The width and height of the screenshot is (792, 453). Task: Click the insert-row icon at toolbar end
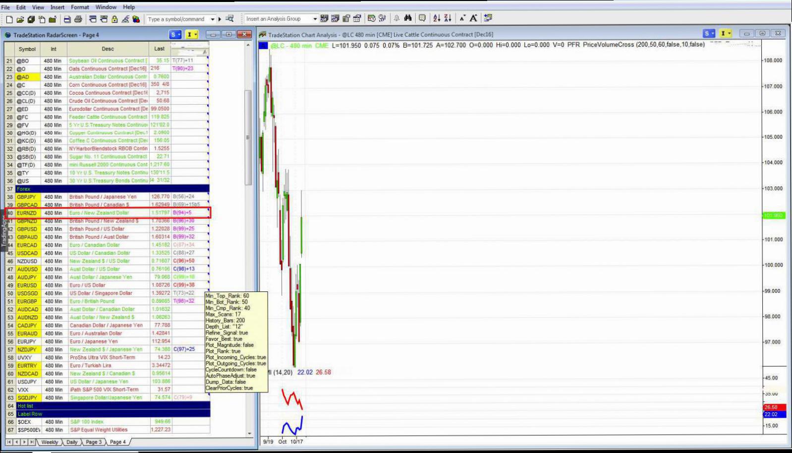pyautogui.click(x=488, y=18)
